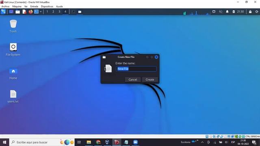Click VirtualBox display status icon

tap(229, 136)
